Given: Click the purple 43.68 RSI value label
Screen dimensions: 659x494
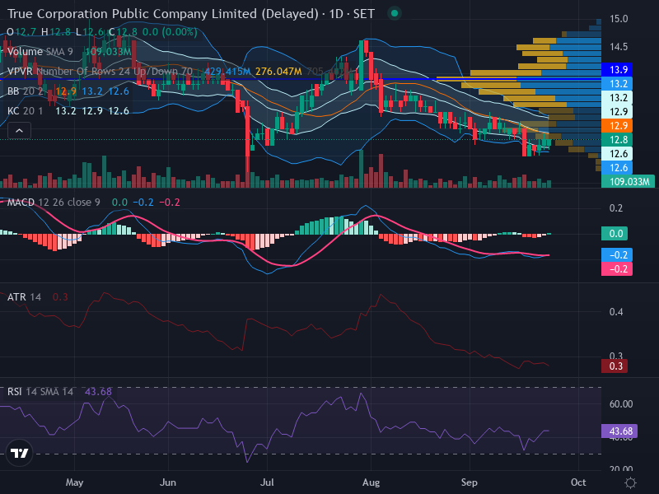Looking at the screenshot, I should (619, 431).
